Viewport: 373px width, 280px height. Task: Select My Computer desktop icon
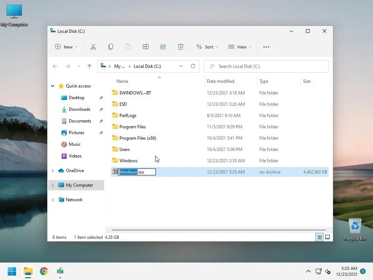pyautogui.click(x=14, y=15)
